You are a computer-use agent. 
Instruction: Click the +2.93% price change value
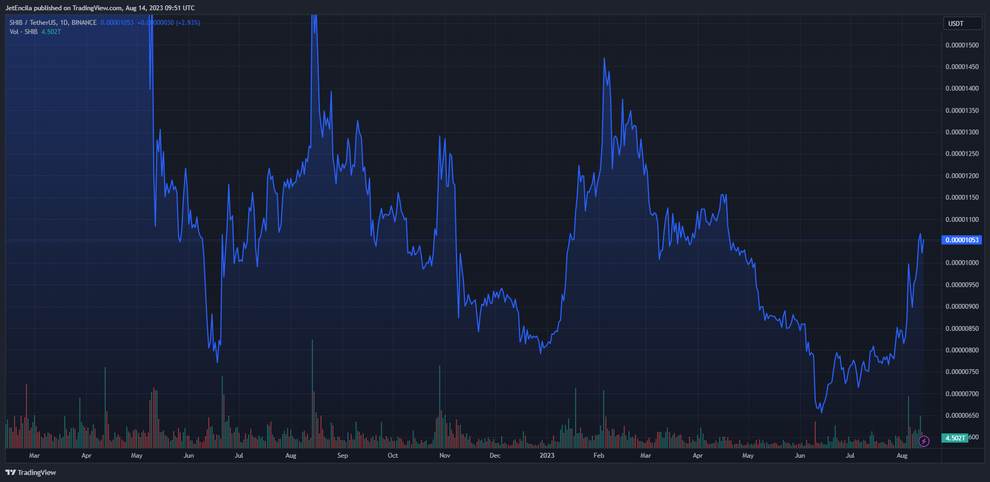coord(188,23)
